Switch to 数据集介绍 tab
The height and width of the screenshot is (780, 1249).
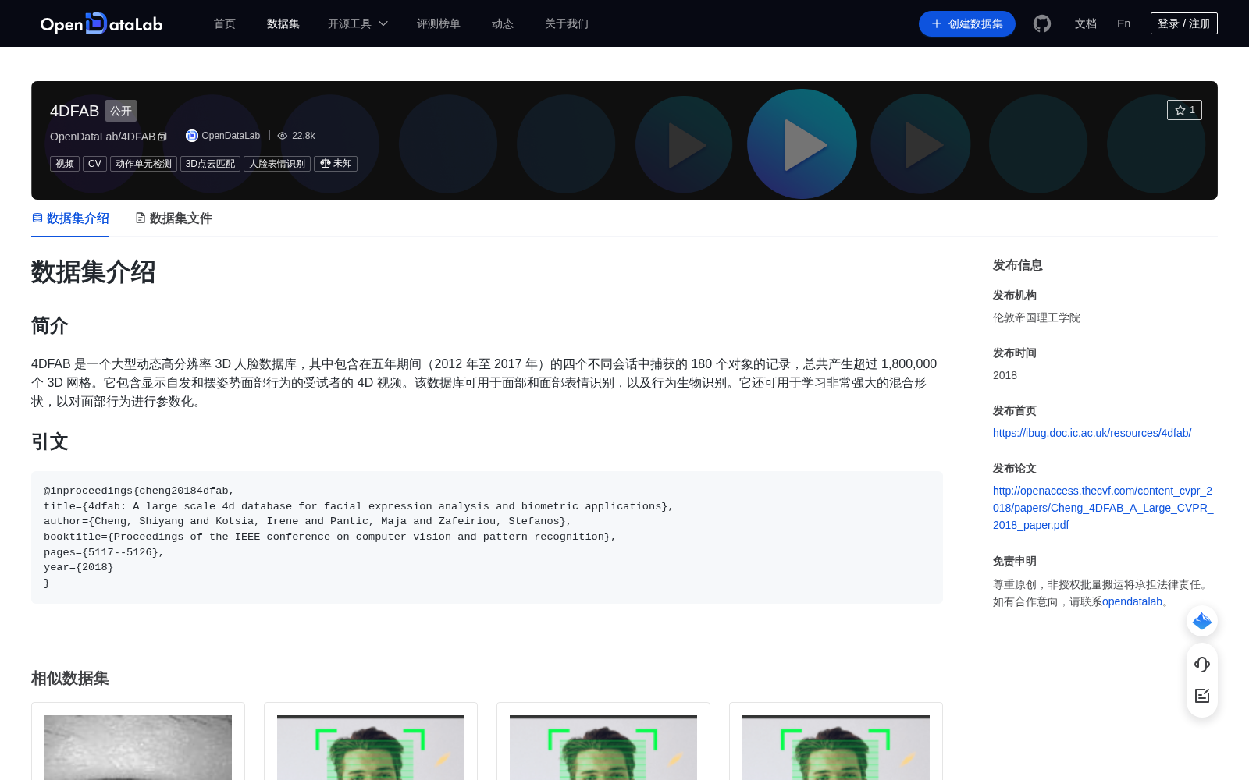70,218
